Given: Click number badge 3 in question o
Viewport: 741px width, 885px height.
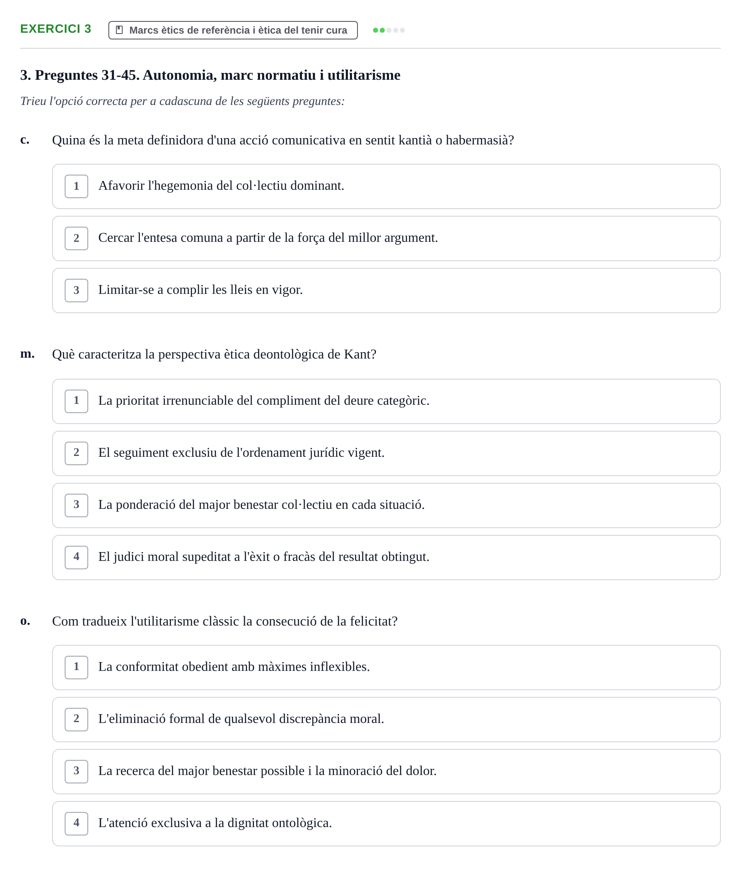Looking at the screenshot, I should 76,771.
